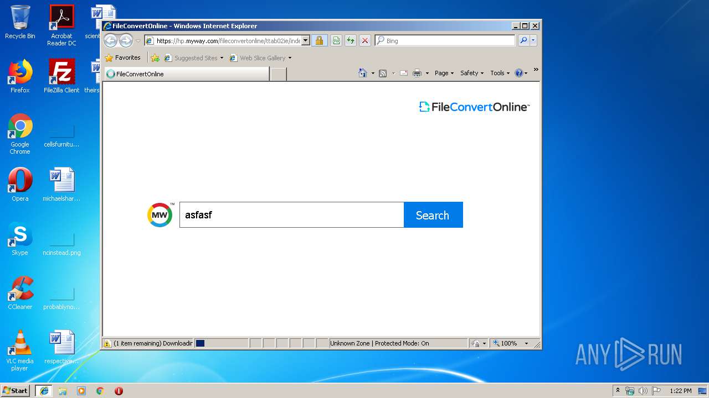Select the Firefox desktop icon
Screen dimensions: 709x398
tap(20, 76)
